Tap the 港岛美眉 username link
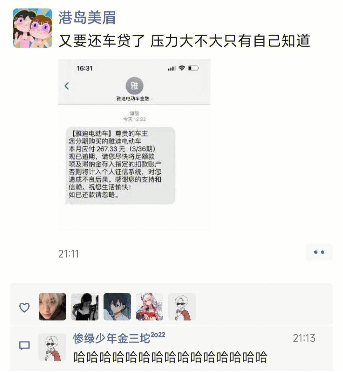This screenshot has width=343, height=373. click(x=87, y=17)
